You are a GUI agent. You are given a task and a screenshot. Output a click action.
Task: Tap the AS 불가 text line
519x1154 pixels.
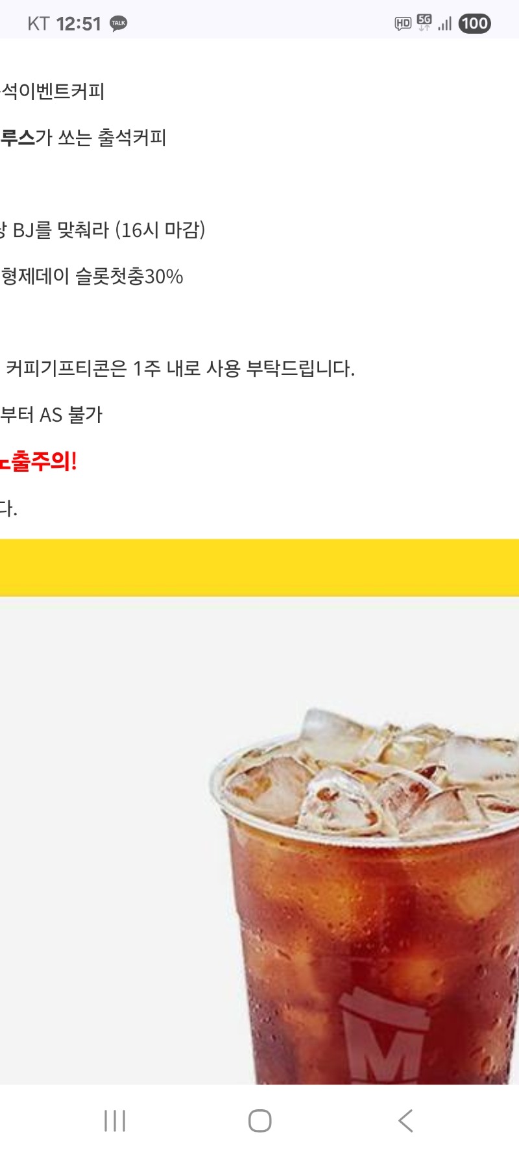tap(51, 415)
